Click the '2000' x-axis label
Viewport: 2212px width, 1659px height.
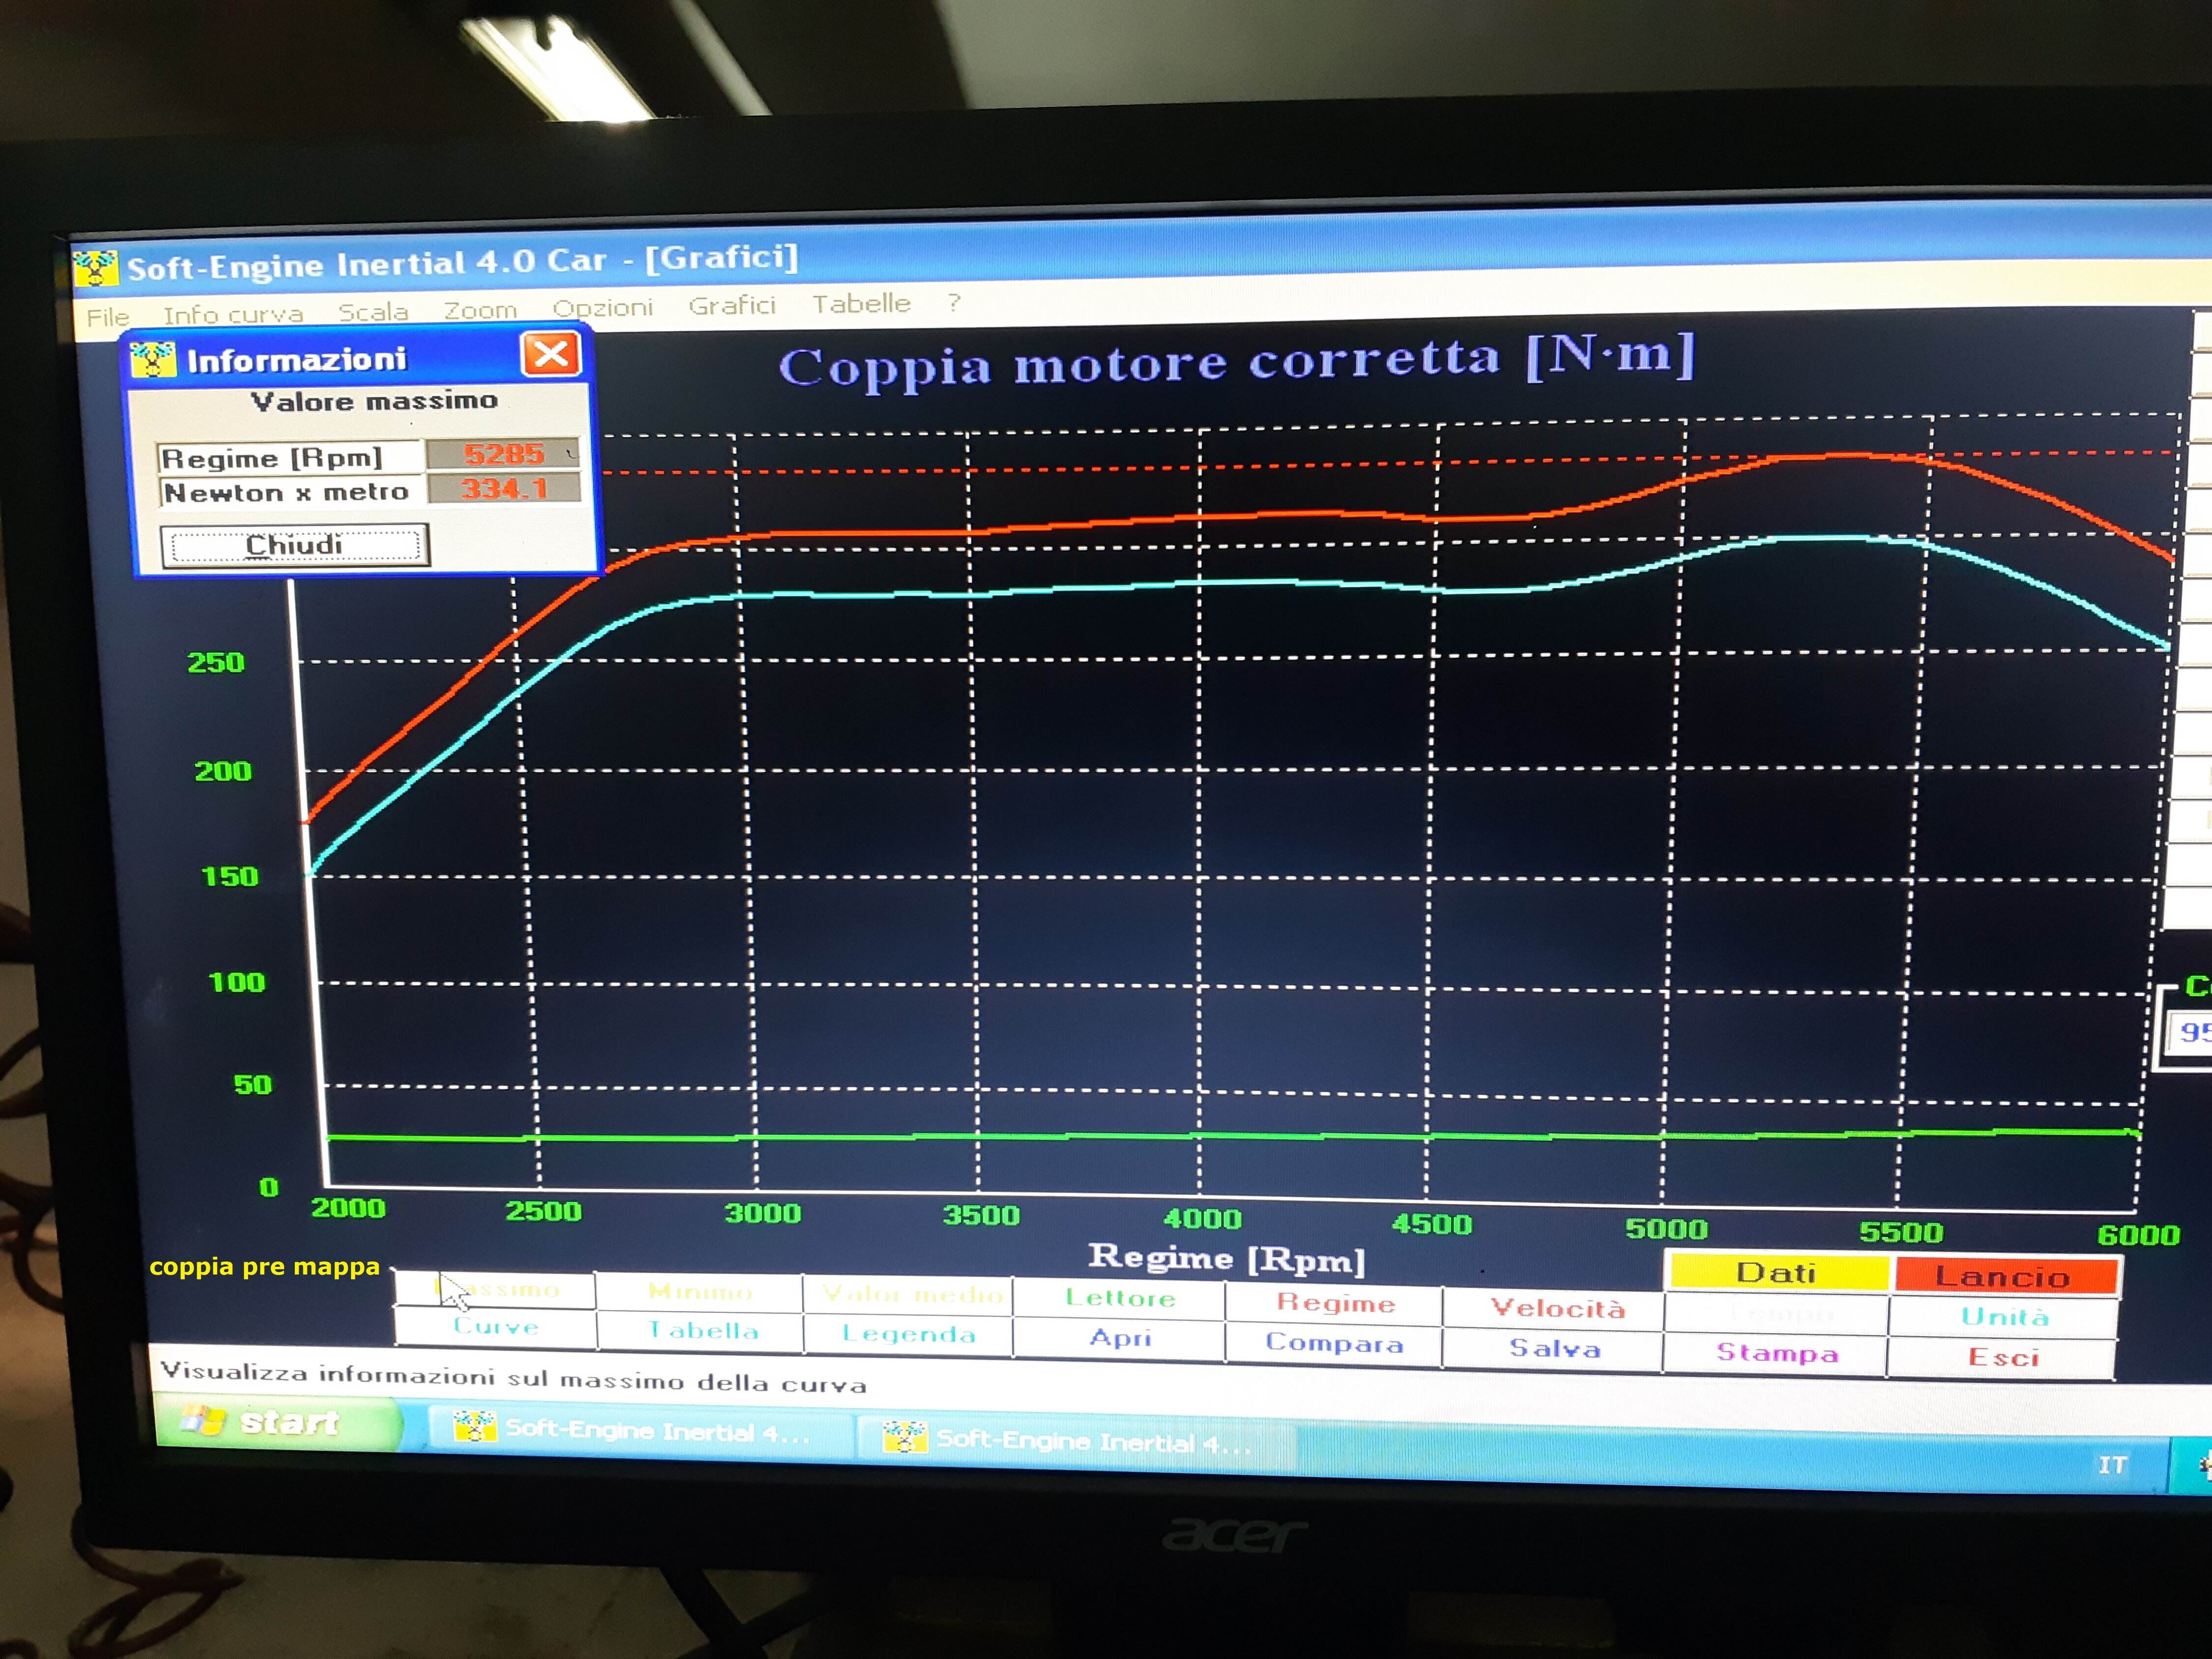pos(348,1208)
